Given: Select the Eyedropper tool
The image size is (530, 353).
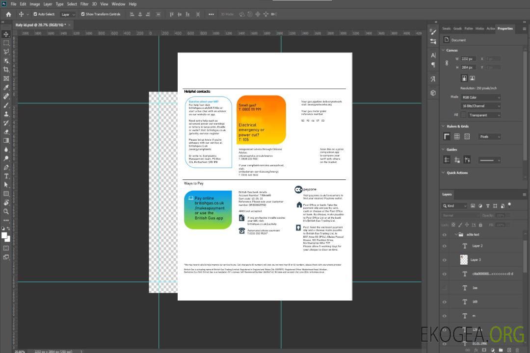Looking at the screenshot, I should (x=6, y=87).
